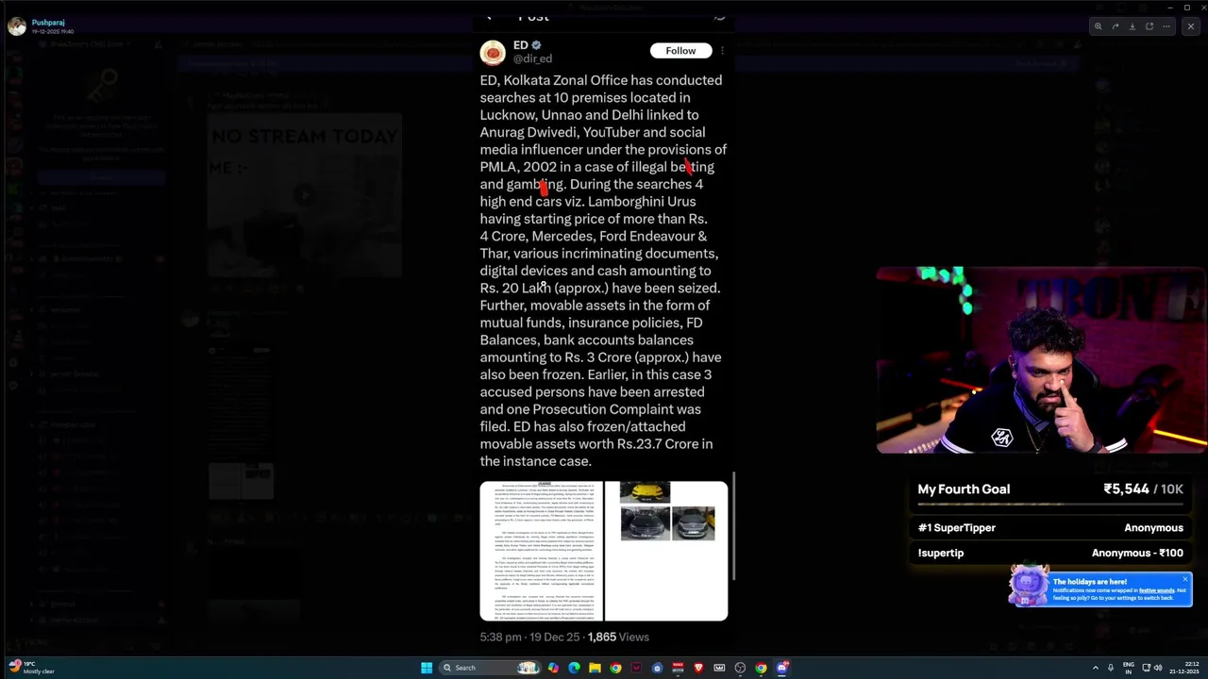Open the three-dot more options in image toolbar

(1166, 26)
